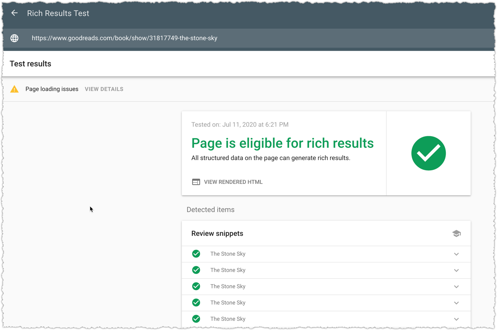The image size is (497, 330).
Task: Open VIEW RENDERED HTML
Action: coord(233,182)
